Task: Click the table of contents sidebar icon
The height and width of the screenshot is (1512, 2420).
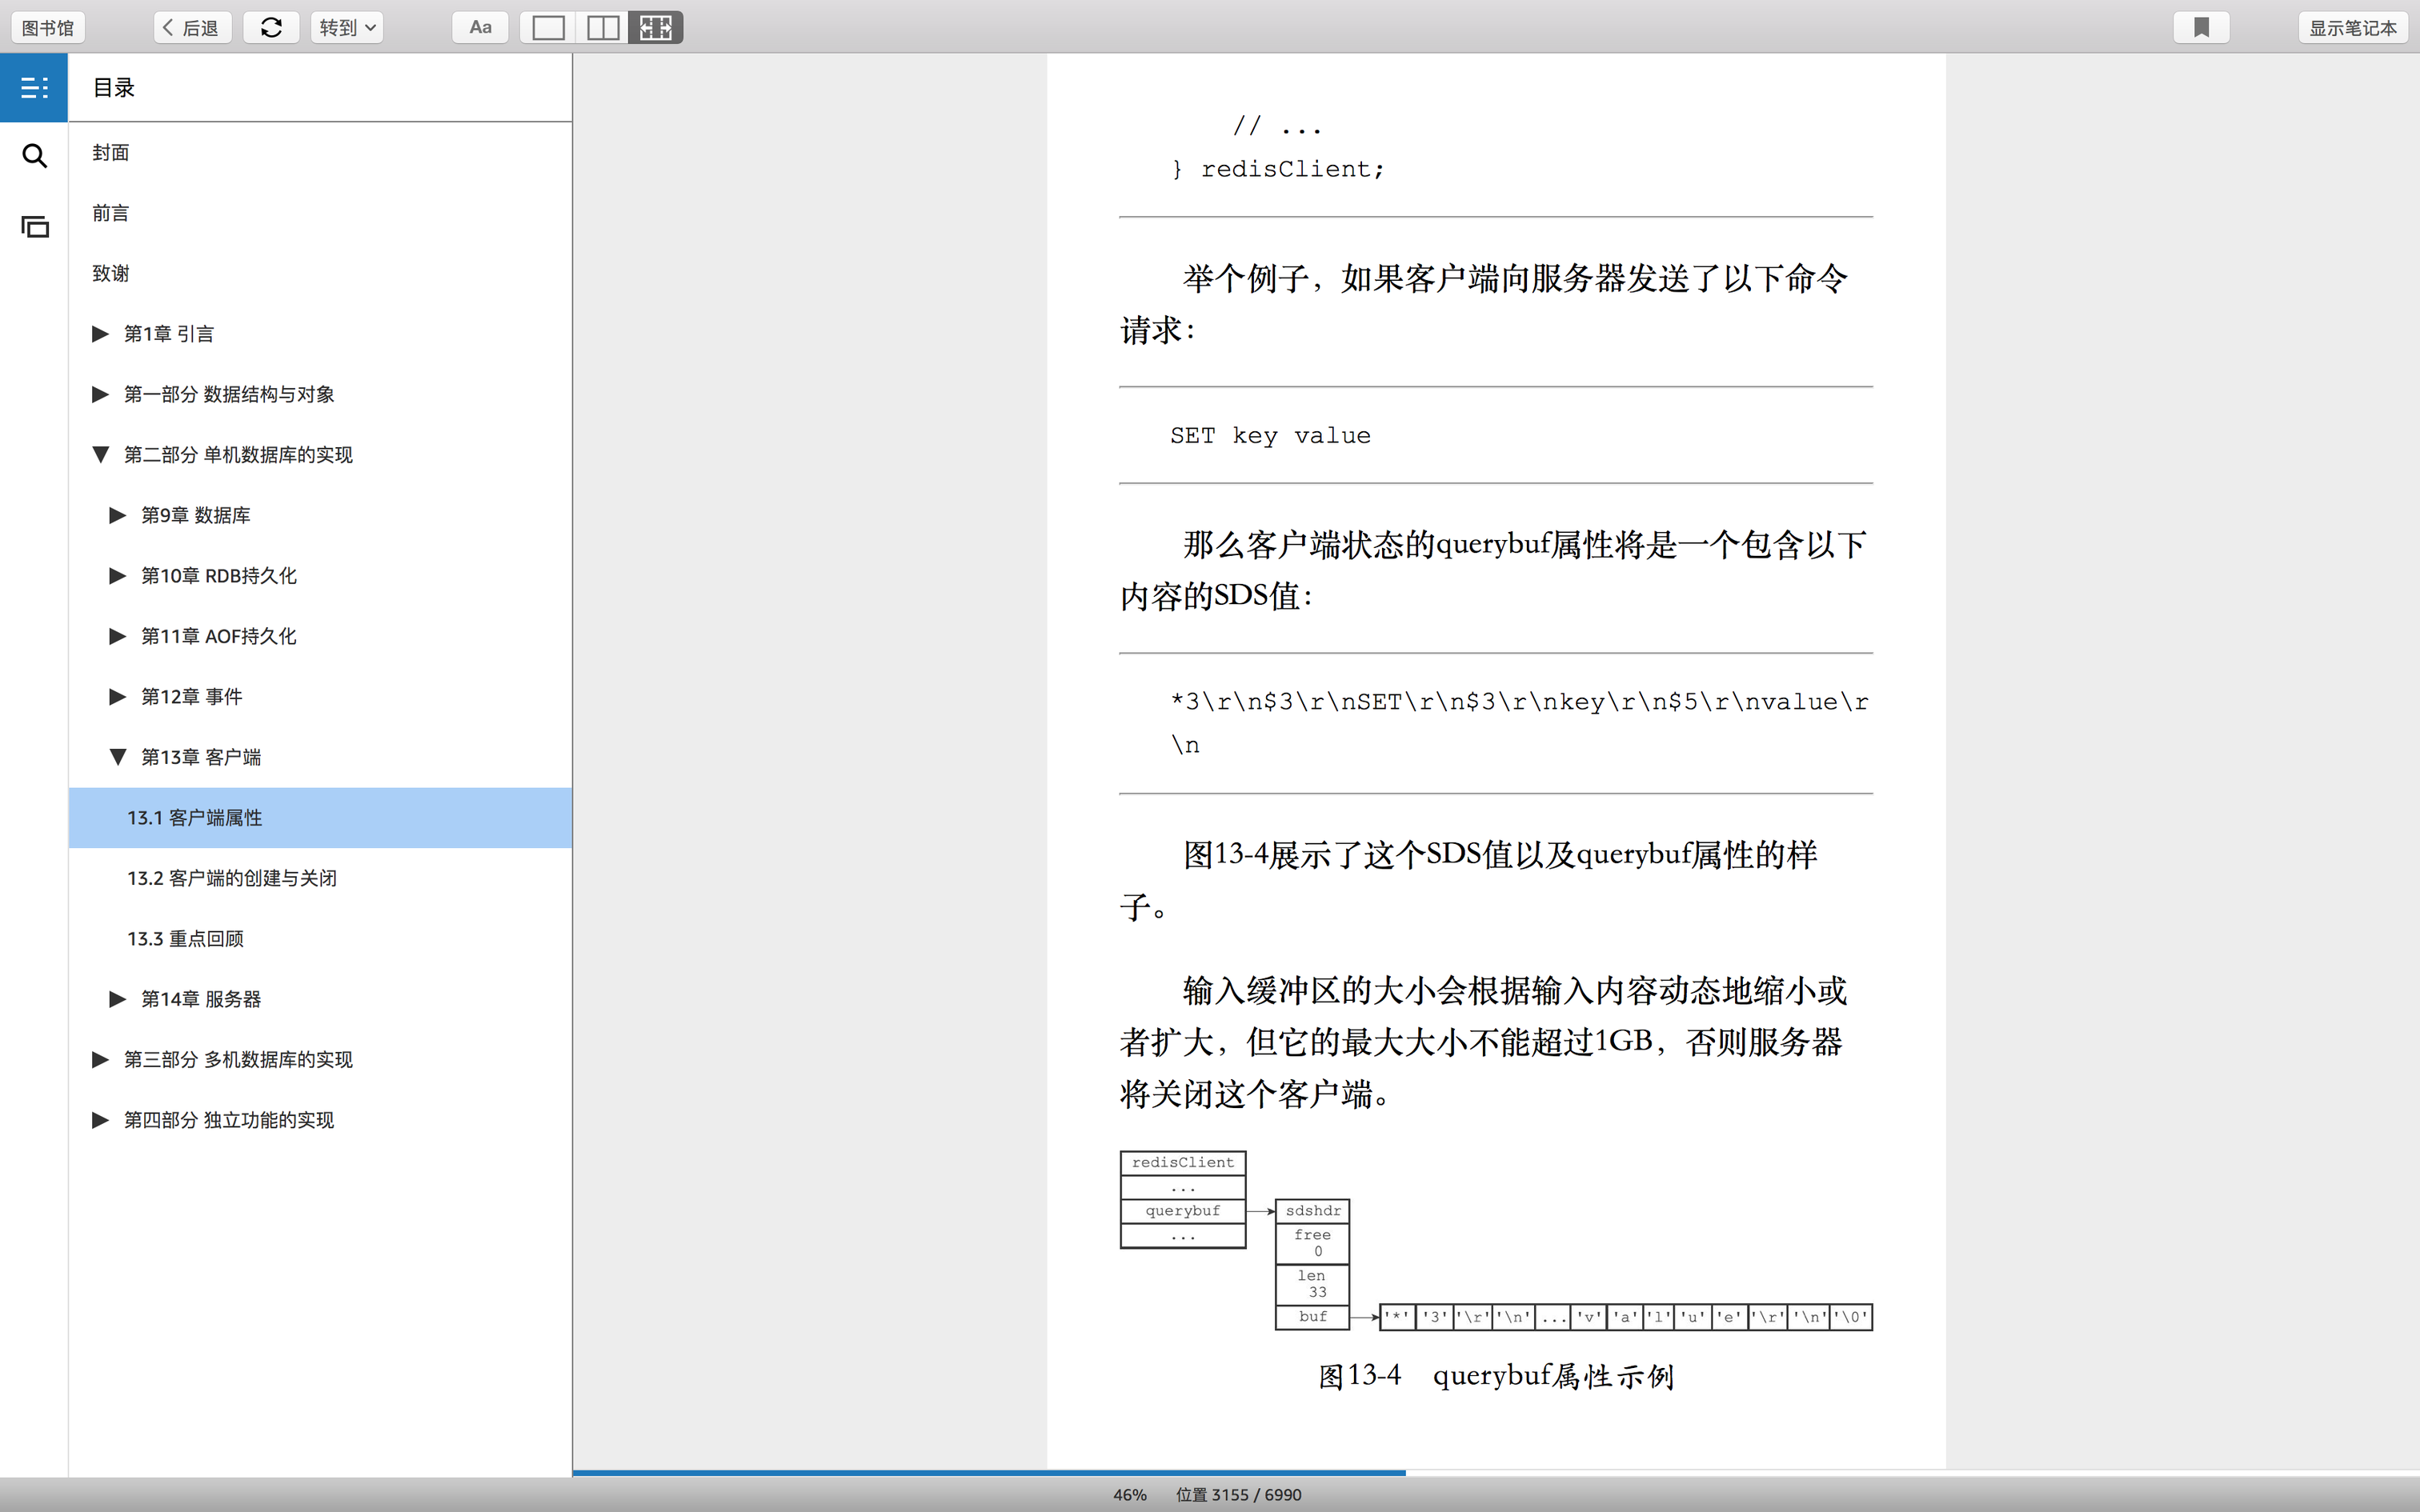Action: 34,88
